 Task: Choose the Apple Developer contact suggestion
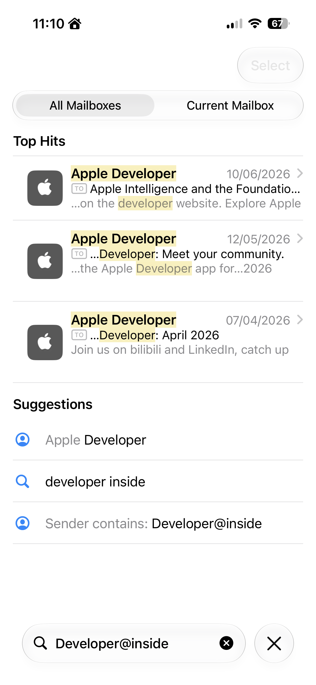click(x=158, y=440)
